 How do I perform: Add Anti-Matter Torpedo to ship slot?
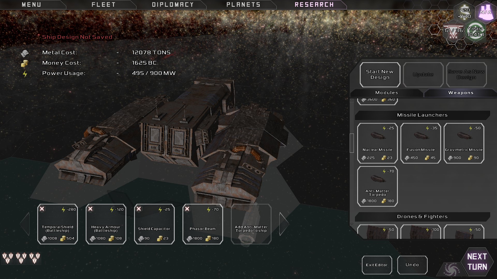pos(251,224)
